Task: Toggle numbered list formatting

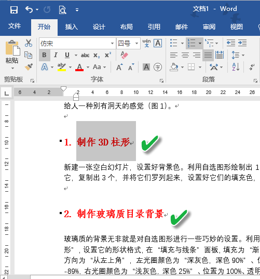Action: tap(191, 43)
